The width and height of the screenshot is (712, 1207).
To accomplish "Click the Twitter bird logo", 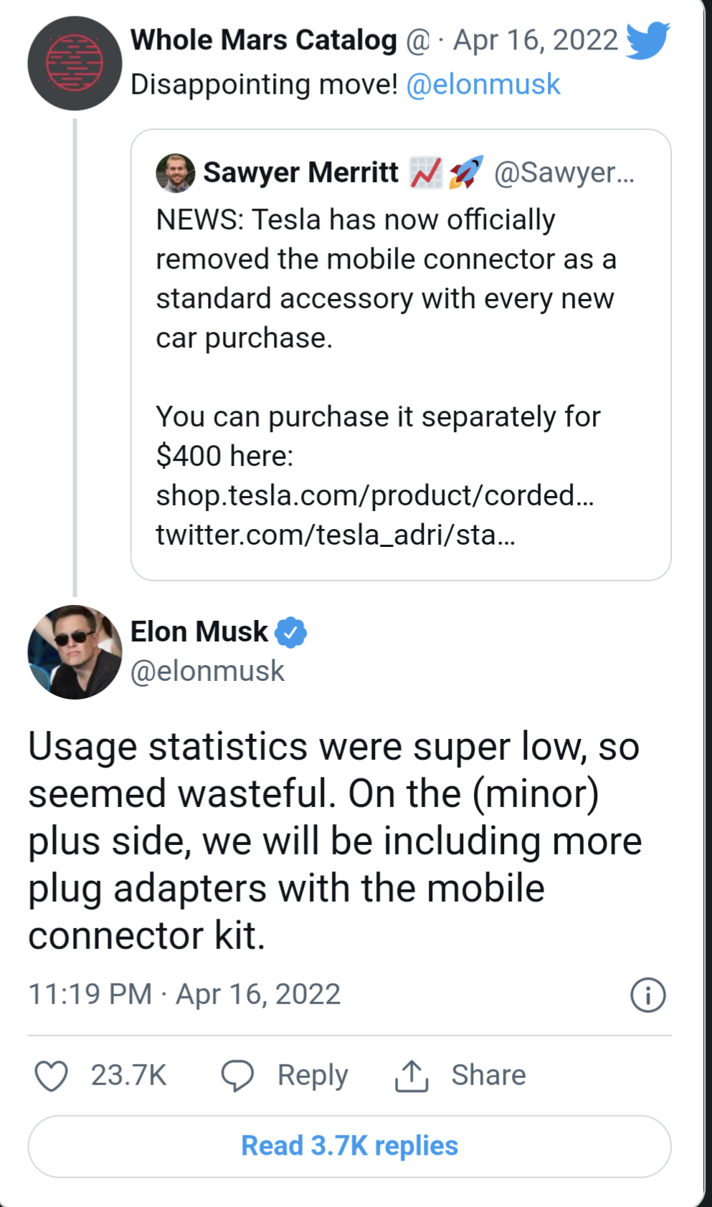I will pyautogui.click(x=647, y=40).
